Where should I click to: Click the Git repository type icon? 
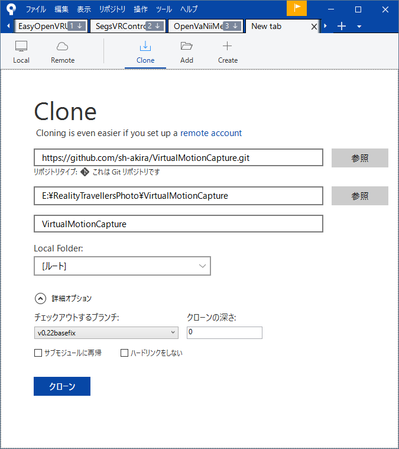point(85,172)
